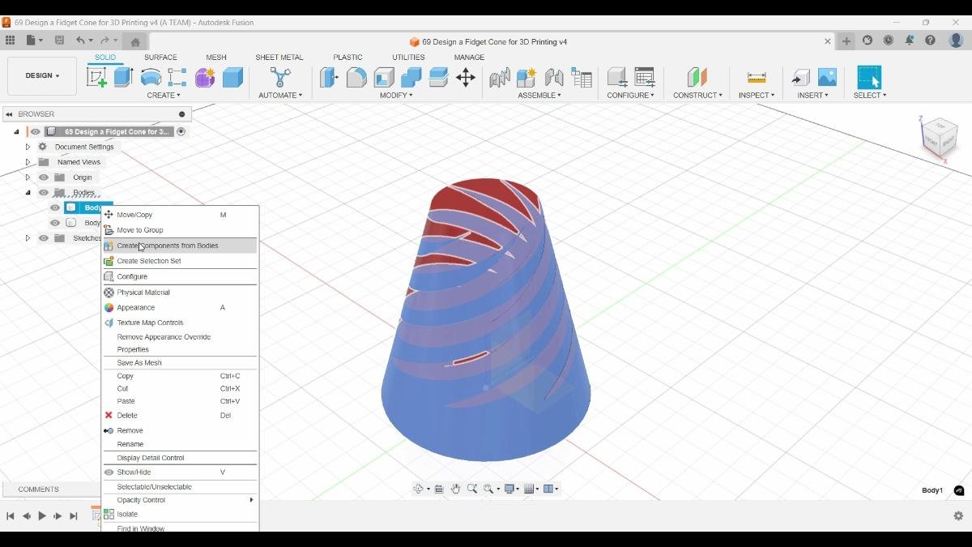The width and height of the screenshot is (972, 547).
Task: Click the Insert Canvas image icon
Action: [827, 77]
